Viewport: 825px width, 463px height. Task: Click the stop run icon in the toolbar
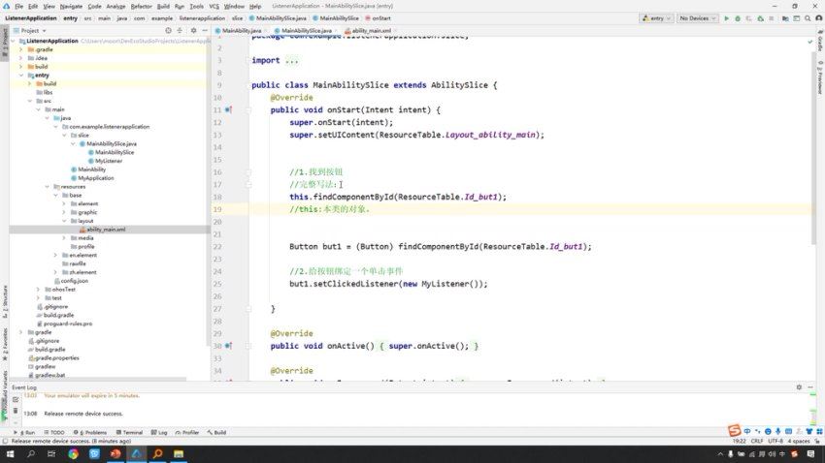coord(772,18)
